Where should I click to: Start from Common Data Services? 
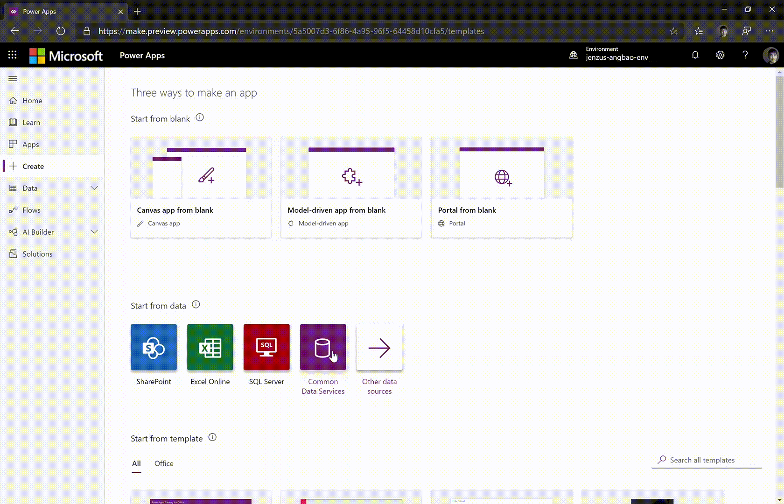click(x=323, y=347)
